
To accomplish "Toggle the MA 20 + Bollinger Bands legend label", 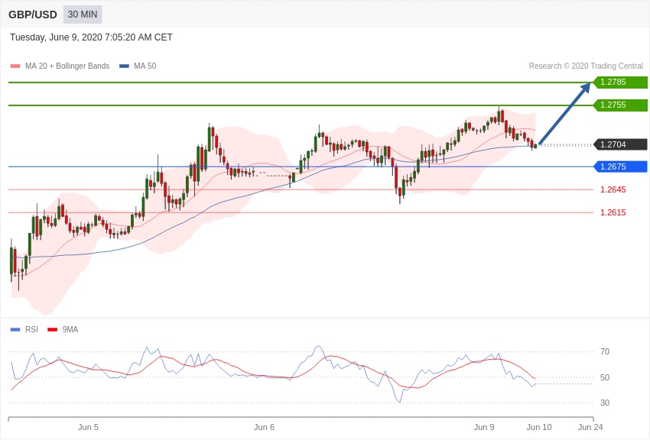I will click(x=67, y=66).
